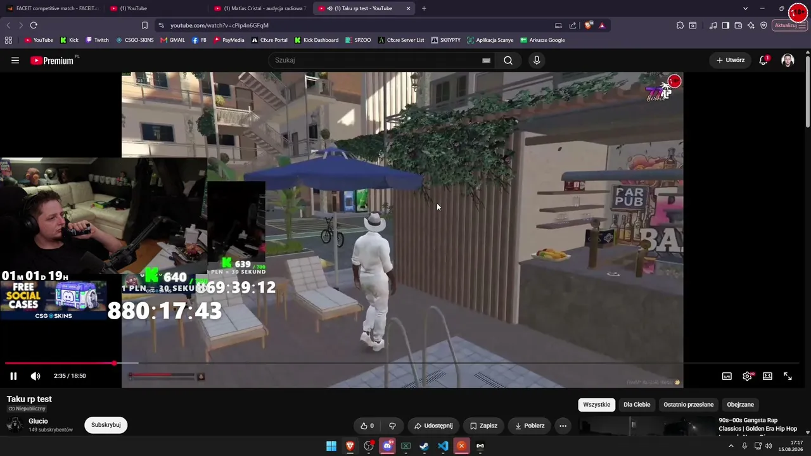This screenshot has height=456, width=811.
Task: Toggle subtitles on the player
Action: (727, 376)
